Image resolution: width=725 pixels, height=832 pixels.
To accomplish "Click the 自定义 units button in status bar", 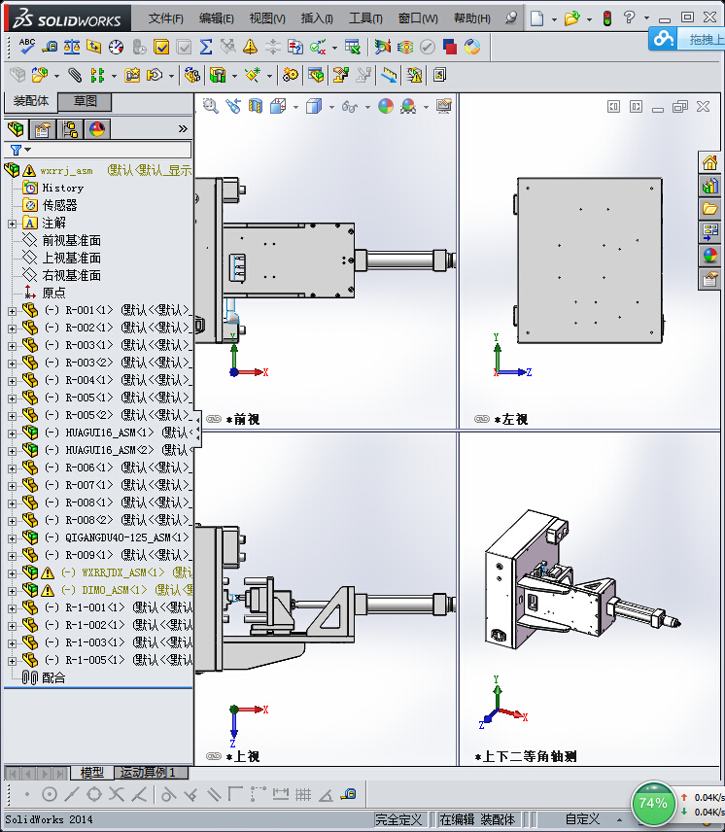I will click(582, 819).
